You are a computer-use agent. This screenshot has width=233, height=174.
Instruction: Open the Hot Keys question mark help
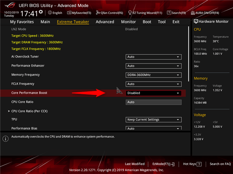pyautogui.click(x=199, y=164)
